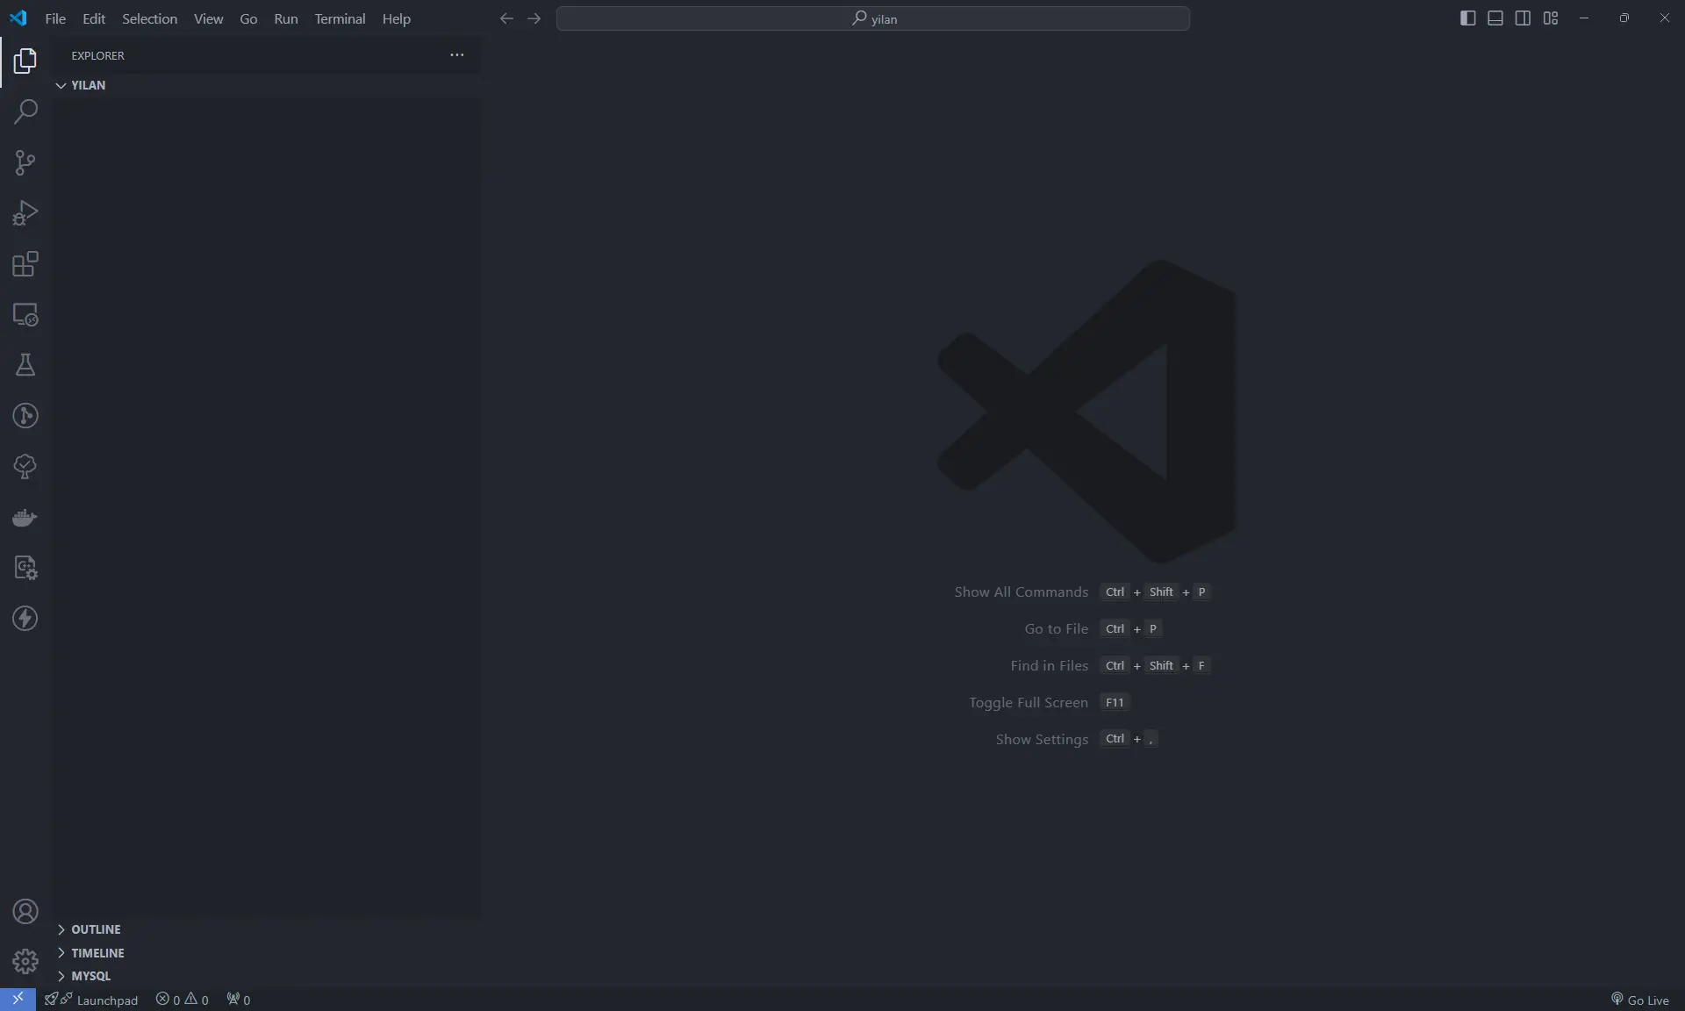Open the Explorer view in activity bar

click(x=25, y=61)
